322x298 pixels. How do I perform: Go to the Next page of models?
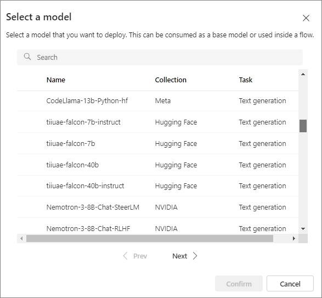pos(185,256)
